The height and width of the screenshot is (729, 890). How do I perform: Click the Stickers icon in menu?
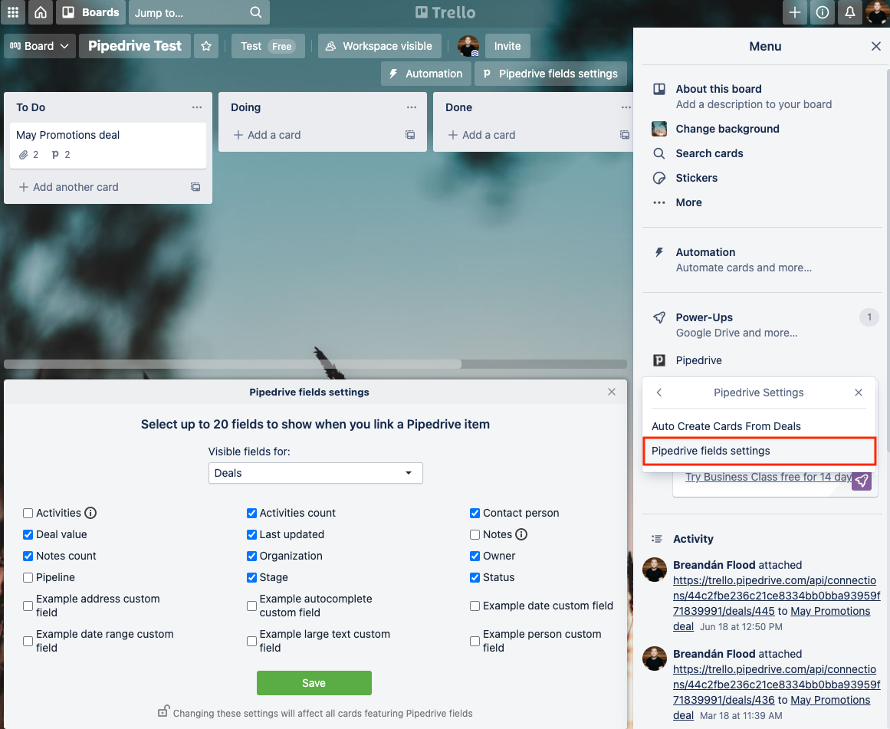tap(659, 179)
